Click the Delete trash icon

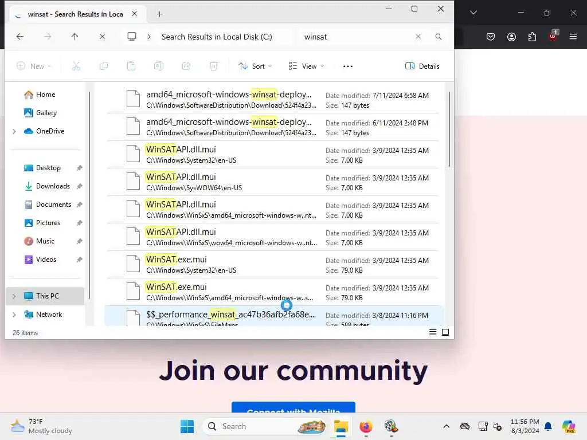point(214,66)
